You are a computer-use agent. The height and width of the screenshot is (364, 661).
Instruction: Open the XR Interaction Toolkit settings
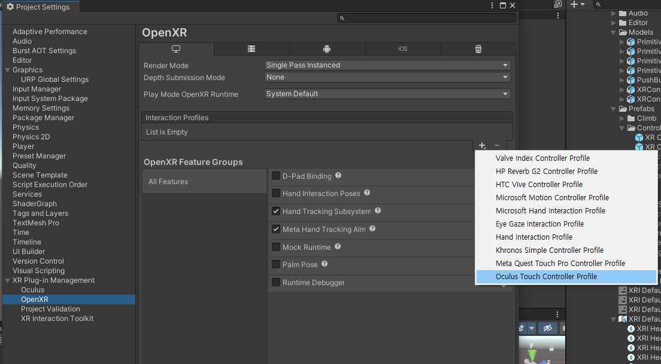tap(57, 319)
